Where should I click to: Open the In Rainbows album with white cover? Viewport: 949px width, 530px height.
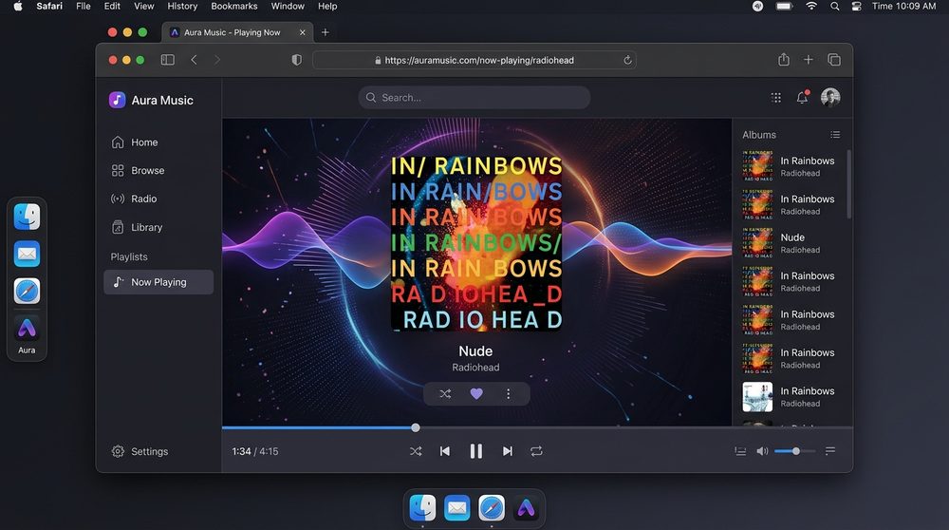click(790, 397)
